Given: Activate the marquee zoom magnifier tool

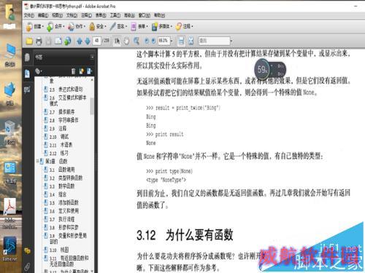Looking at the screenshot, I should 137,41.
